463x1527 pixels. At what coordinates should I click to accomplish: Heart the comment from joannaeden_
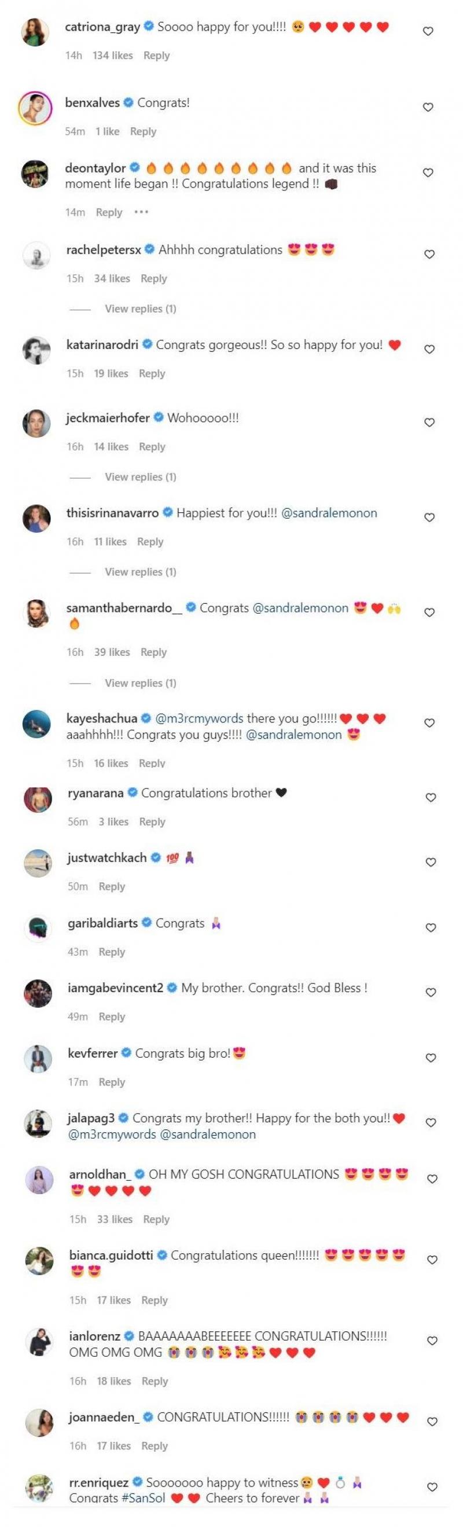432,1422
